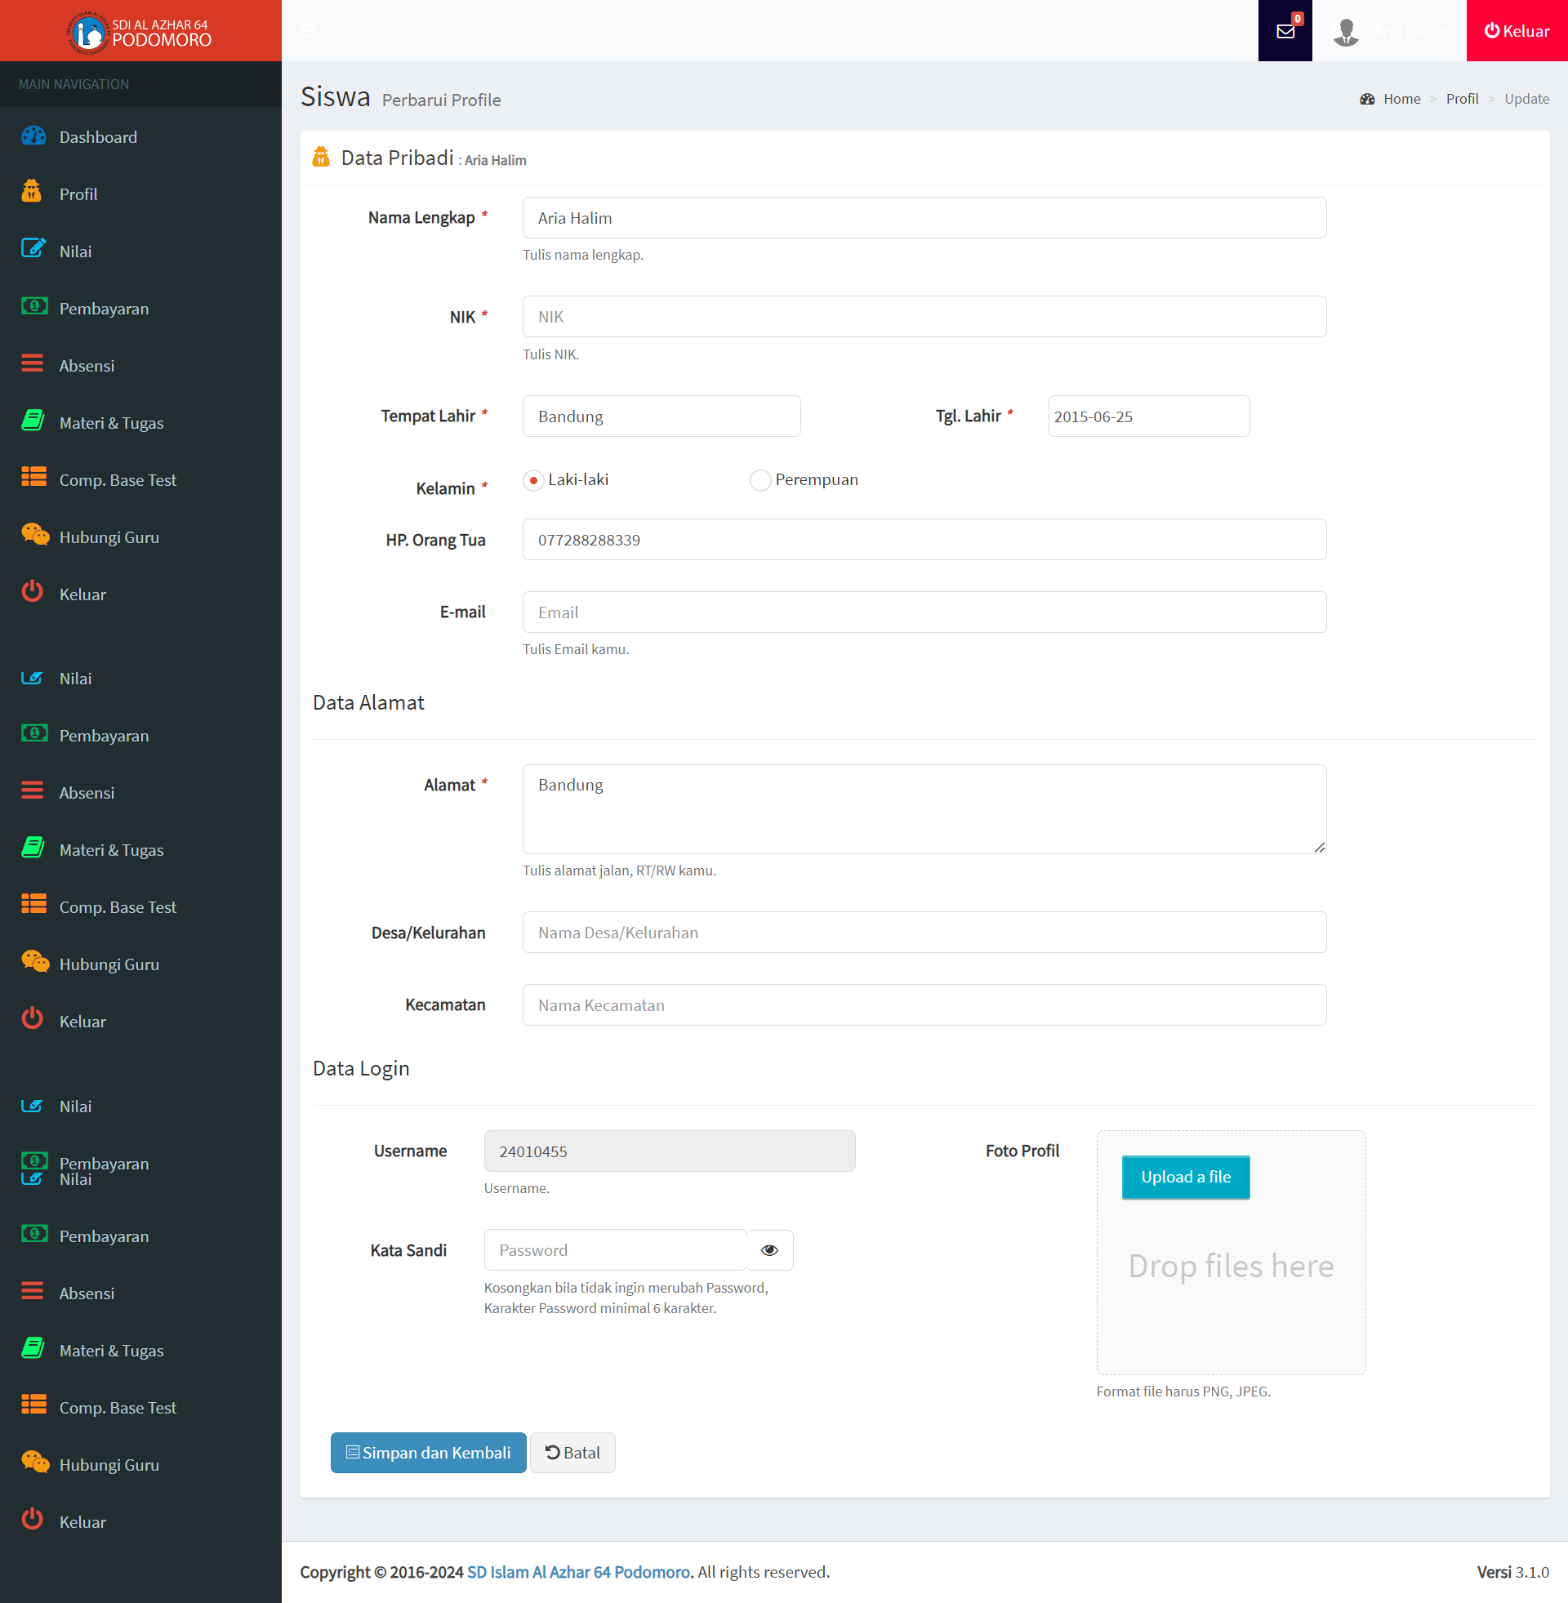Screen dimensions: 1568x1603
Task: Open first Pembayaran menu in sidebar
Action: click(104, 309)
